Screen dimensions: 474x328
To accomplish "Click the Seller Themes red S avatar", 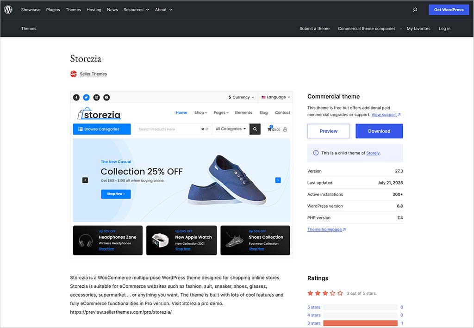I will click(74, 74).
